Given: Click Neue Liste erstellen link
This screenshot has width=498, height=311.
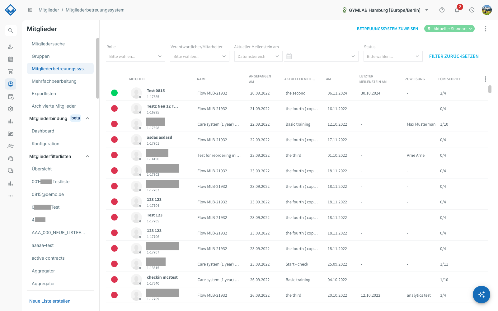Looking at the screenshot, I should tap(50, 301).
